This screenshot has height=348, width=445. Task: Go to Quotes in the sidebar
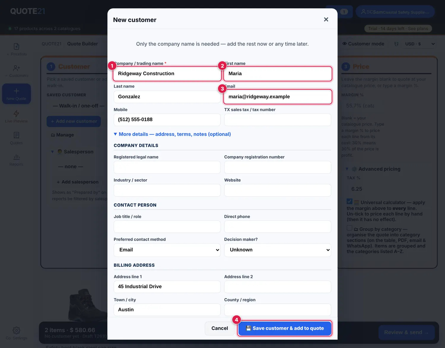[17, 138]
